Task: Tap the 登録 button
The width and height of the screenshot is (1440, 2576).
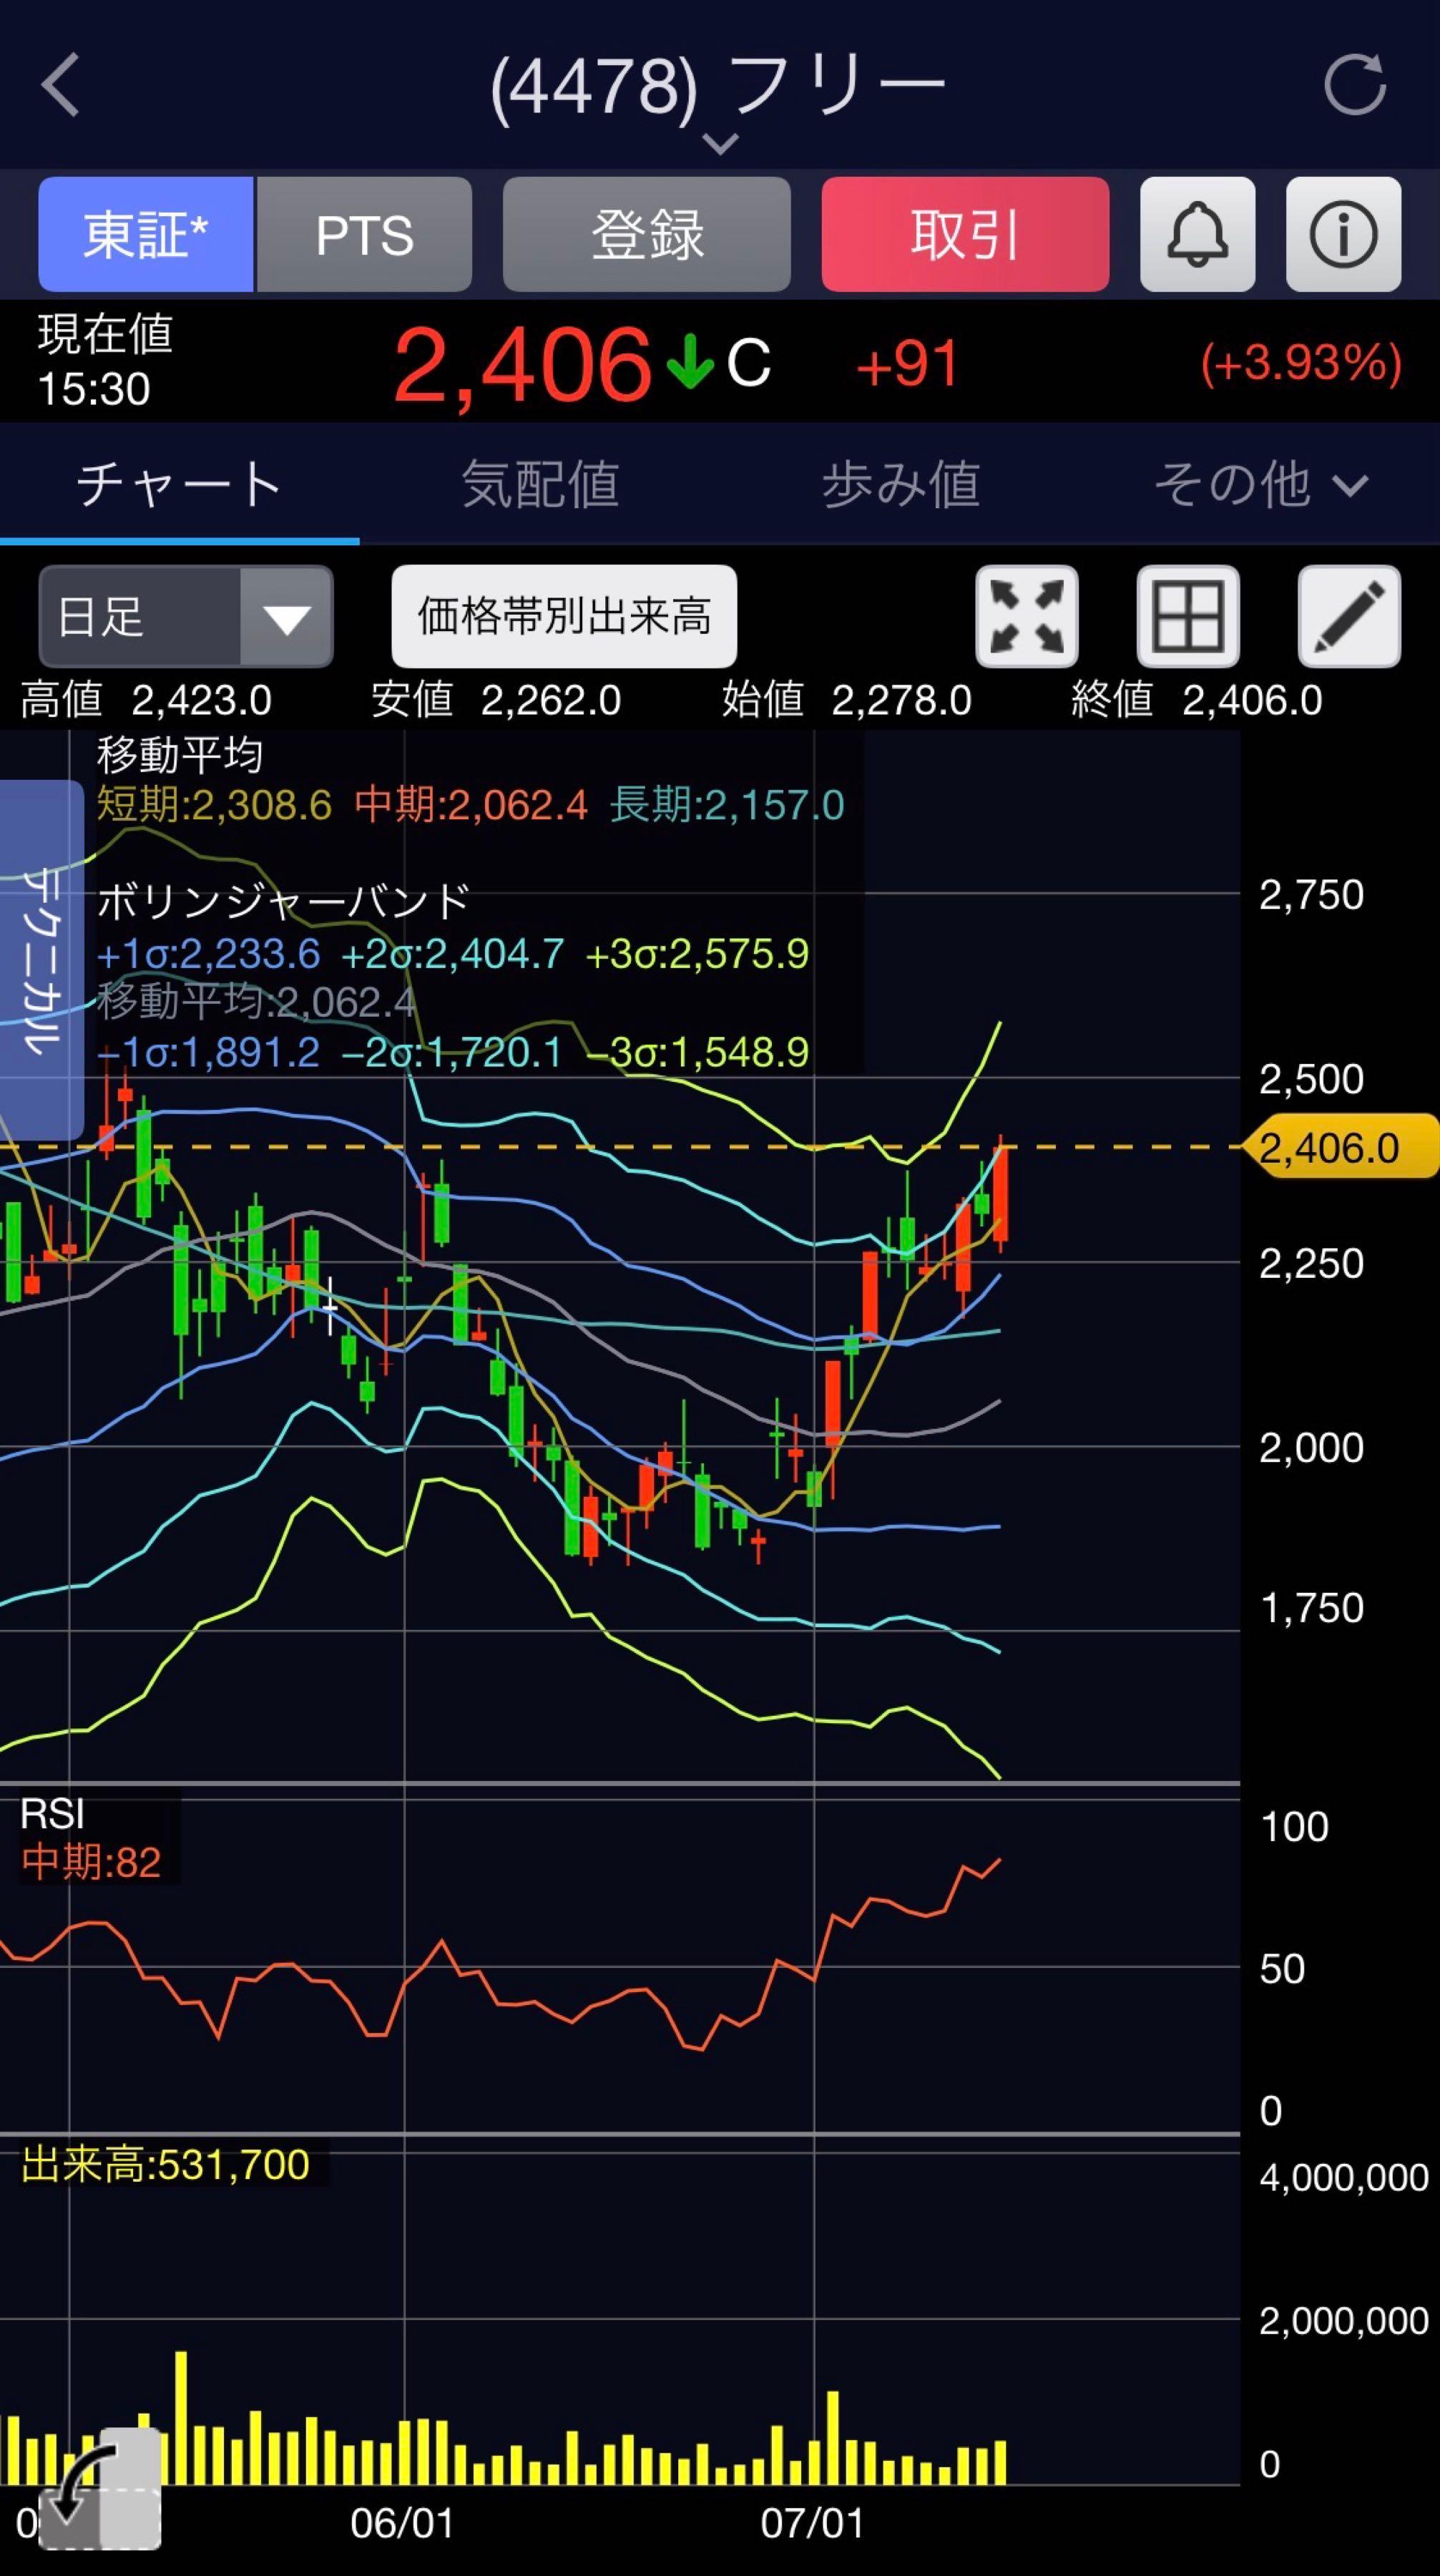Action: 646,234
